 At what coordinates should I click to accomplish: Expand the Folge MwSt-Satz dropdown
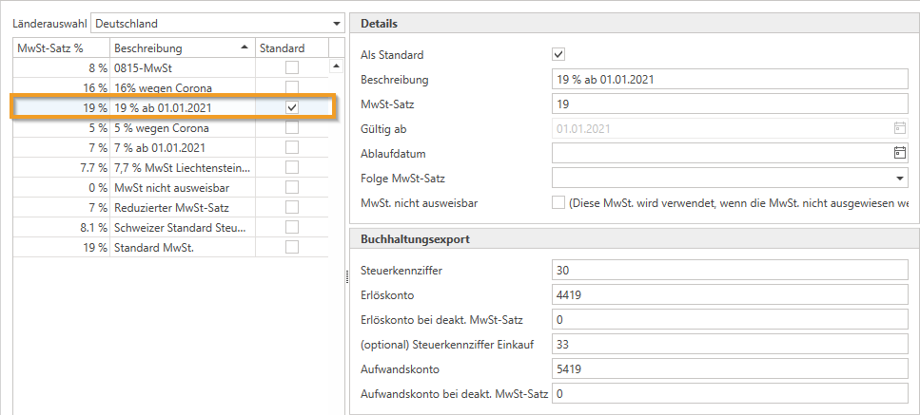pos(899,178)
